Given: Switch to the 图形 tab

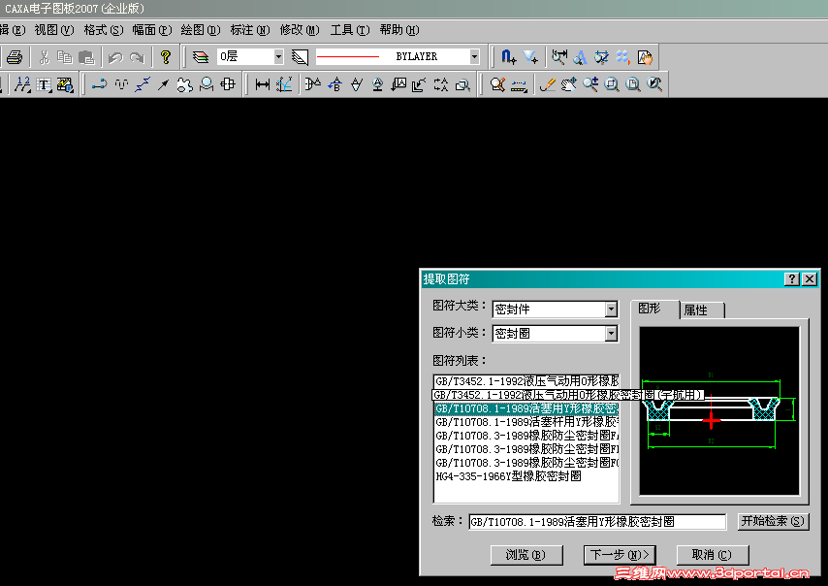Looking at the screenshot, I should click(653, 309).
